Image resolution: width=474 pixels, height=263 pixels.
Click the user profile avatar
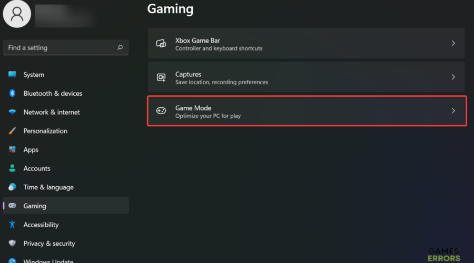(x=17, y=14)
